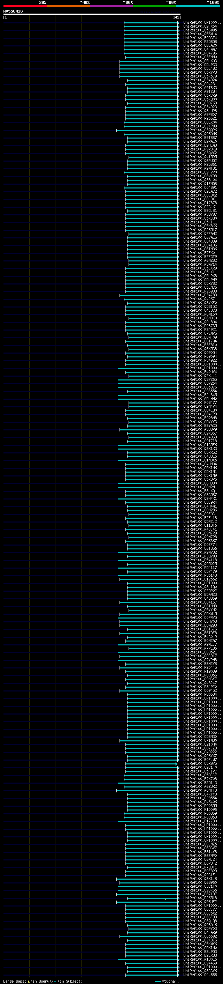
Task: Click the Large gaps legend text
Action: (43, 981)
